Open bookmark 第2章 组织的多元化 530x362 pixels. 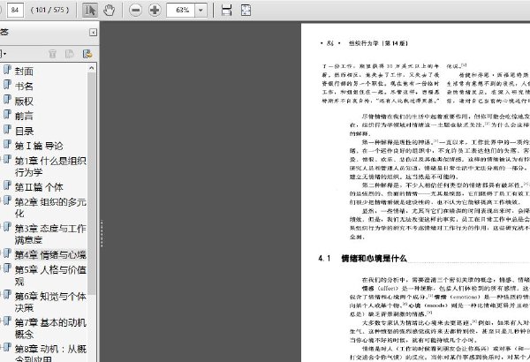point(50,207)
